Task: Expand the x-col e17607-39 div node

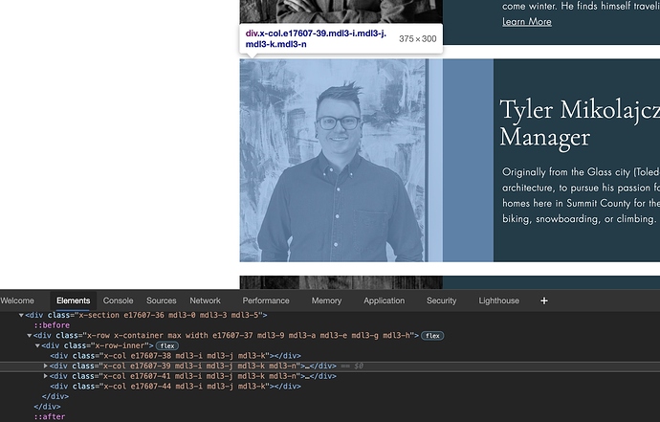Action: [x=46, y=366]
